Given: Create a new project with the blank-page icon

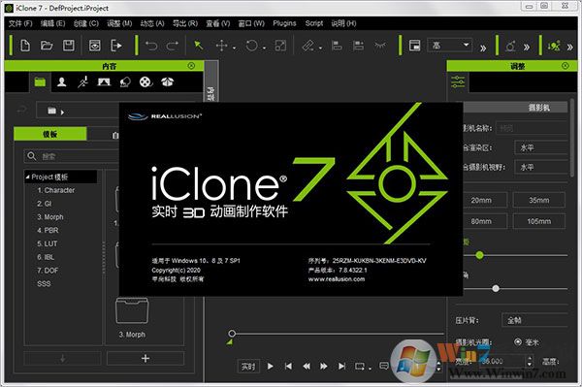Looking at the screenshot, I should [x=25, y=46].
